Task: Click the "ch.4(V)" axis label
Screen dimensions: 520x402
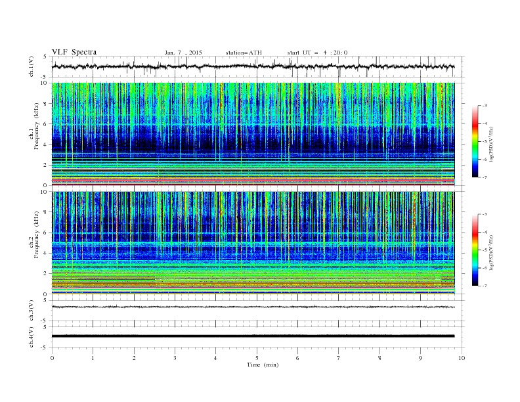Action: pyautogui.click(x=32, y=337)
